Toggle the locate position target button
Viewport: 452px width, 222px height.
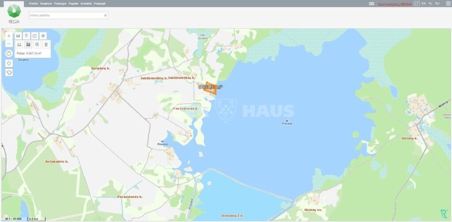[44, 35]
